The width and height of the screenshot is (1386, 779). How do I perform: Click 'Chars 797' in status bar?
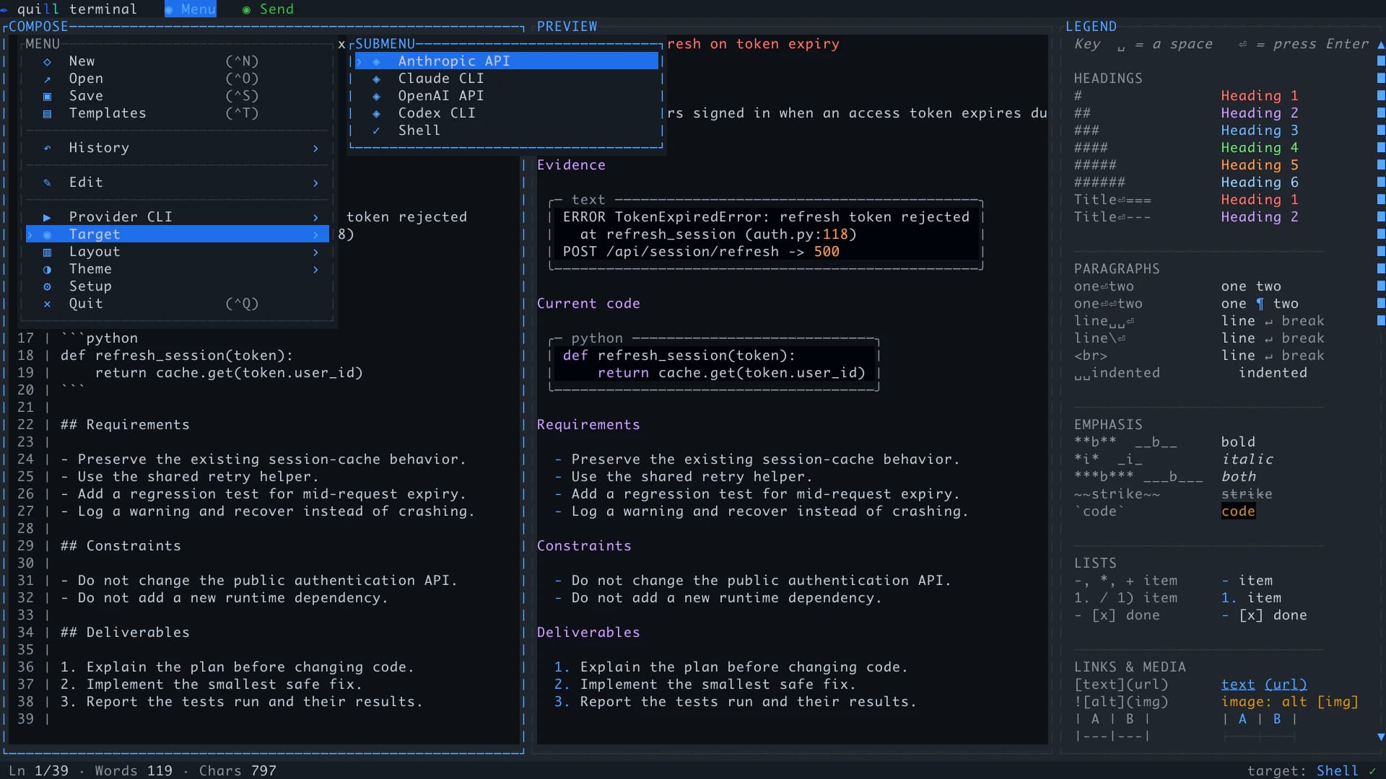pos(237,770)
